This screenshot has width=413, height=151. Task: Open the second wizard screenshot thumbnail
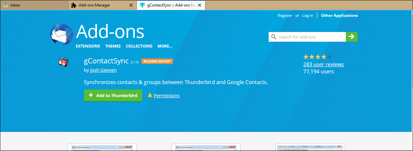tap(206, 147)
